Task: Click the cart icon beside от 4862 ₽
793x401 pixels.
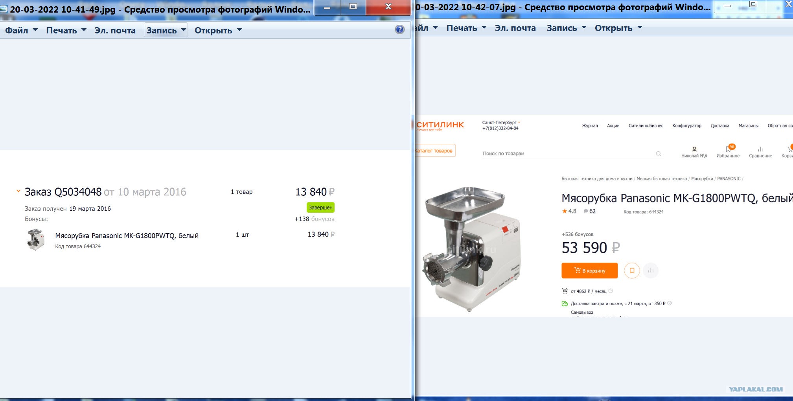Action: pyautogui.click(x=565, y=291)
